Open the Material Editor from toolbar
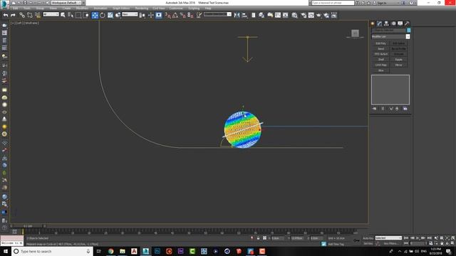Image resolution: width=456 pixels, height=256 pixels. tap(294, 15)
